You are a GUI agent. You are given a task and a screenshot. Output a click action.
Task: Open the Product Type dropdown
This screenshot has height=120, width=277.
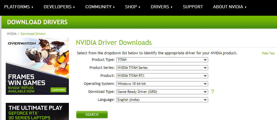[x=162, y=60]
